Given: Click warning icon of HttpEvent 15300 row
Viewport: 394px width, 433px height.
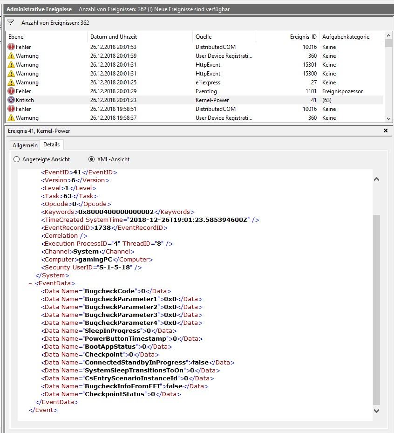Looking at the screenshot, I should coord(11,74).
